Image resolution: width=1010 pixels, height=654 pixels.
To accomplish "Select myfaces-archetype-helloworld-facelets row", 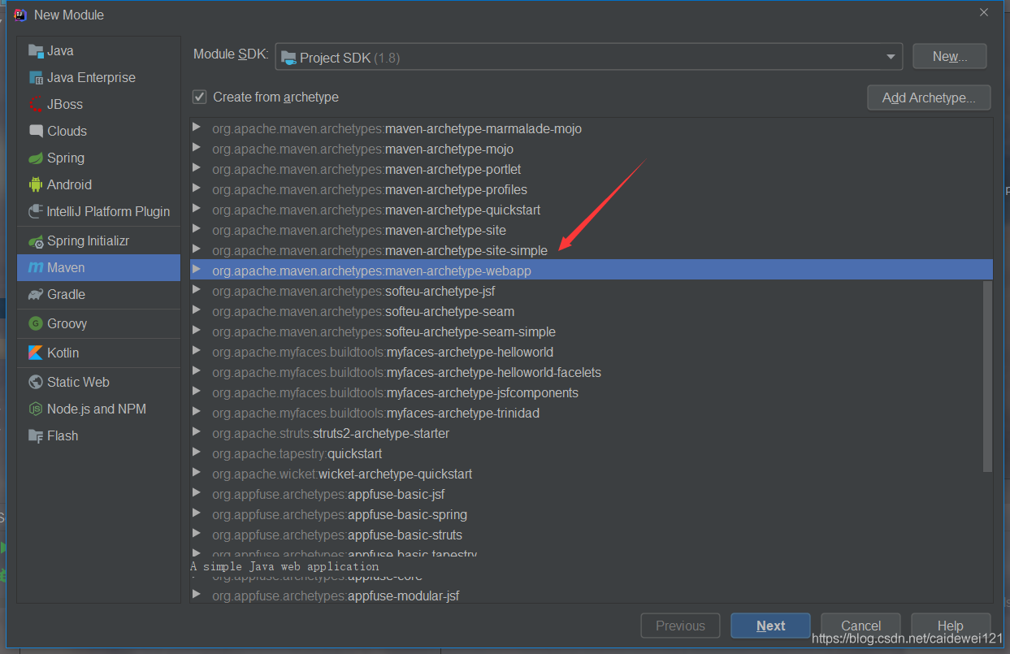I will tap(592, 372).
